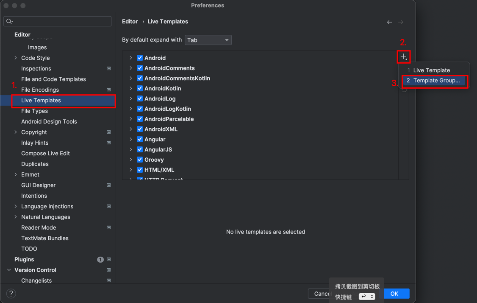The image size is (477, 303).
Task: Collapse the Version Control section
Action: [9, 270]
